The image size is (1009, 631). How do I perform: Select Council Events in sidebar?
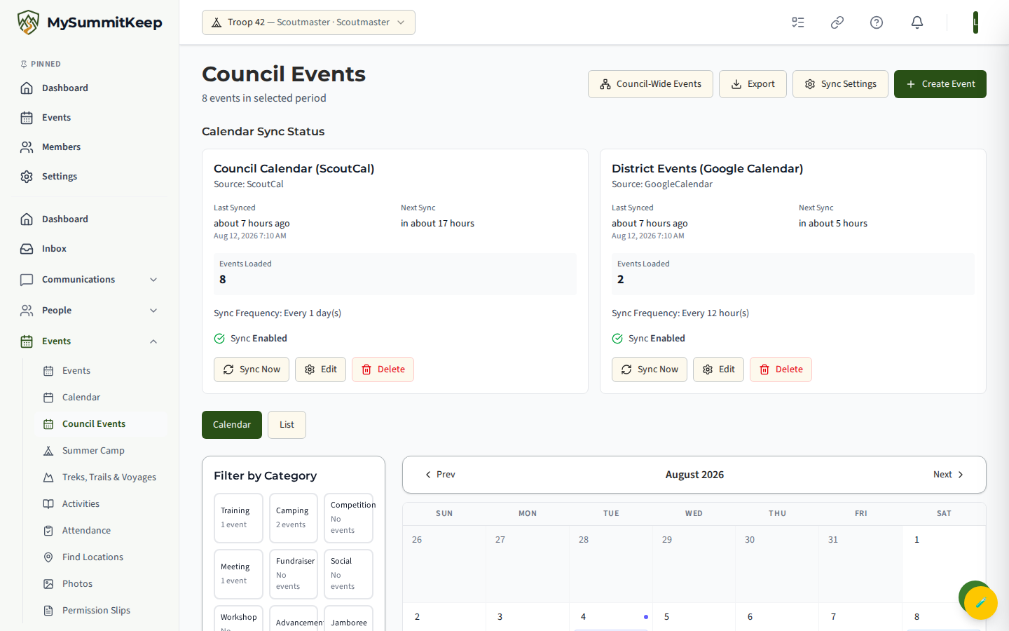coord(101,424)
